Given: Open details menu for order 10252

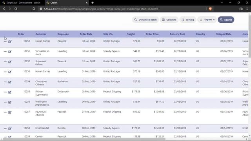Looking at the screenshot, I should coord(5,62).
